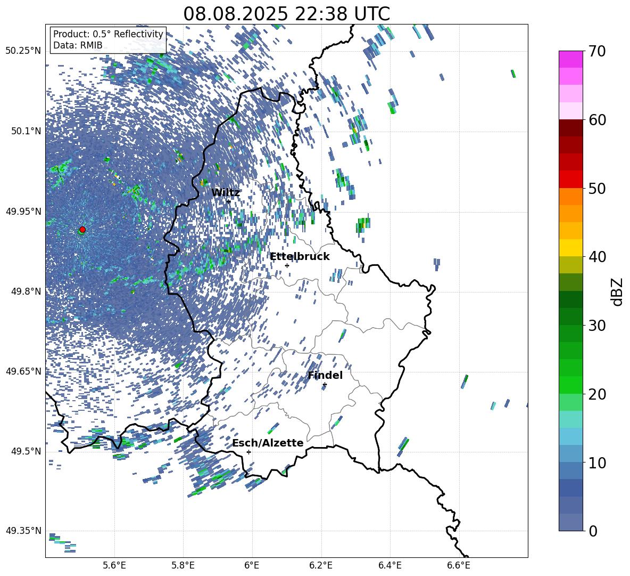
Task: Click the 49.5°N latitude label
Action: click(x=26, y=451)
